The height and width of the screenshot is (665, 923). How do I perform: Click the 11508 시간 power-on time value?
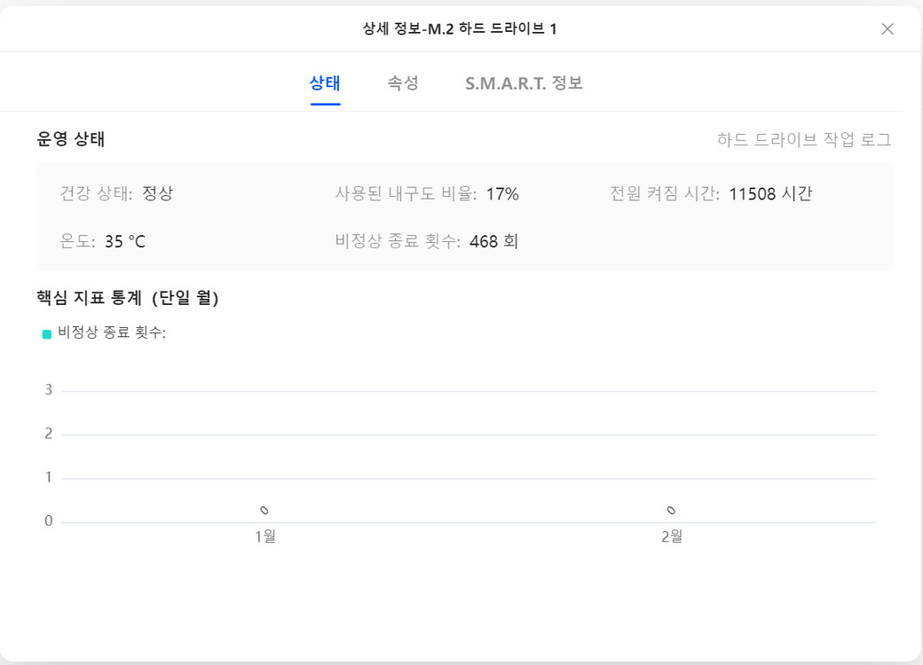coord(770,193)
